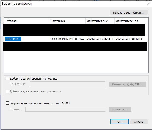Click the Показать сертификат button
The image size is (152, 130).
pos(129,12)
